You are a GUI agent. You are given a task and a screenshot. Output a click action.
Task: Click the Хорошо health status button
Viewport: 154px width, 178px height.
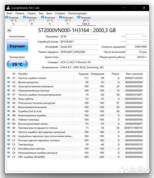[17, 46]
